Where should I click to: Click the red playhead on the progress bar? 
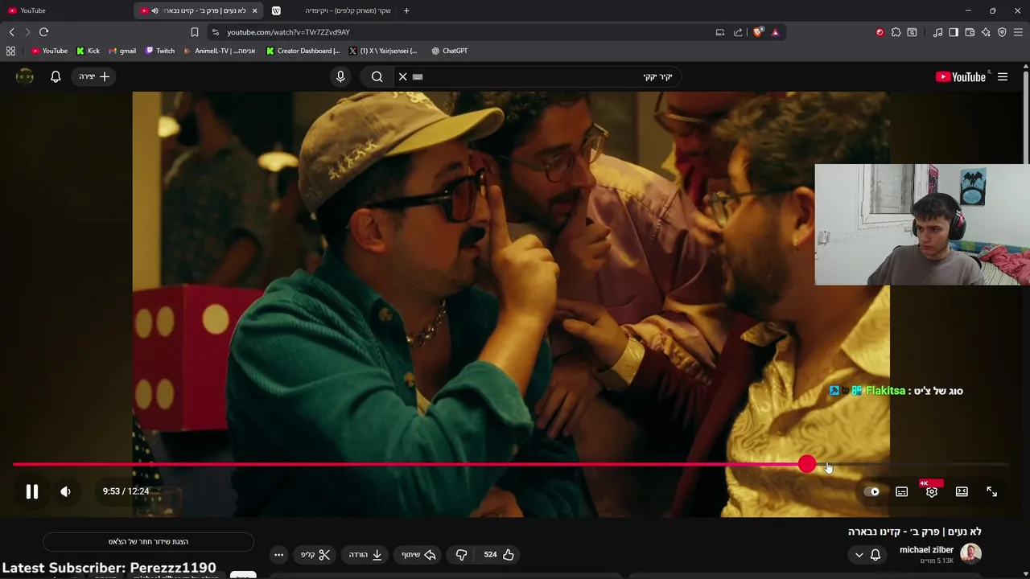[807, 464]
